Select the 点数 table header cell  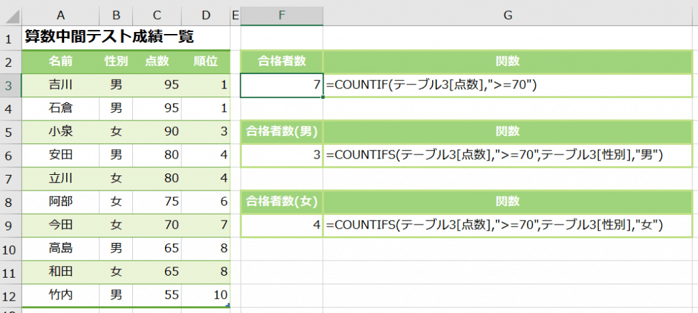click(x=157, y=61)
